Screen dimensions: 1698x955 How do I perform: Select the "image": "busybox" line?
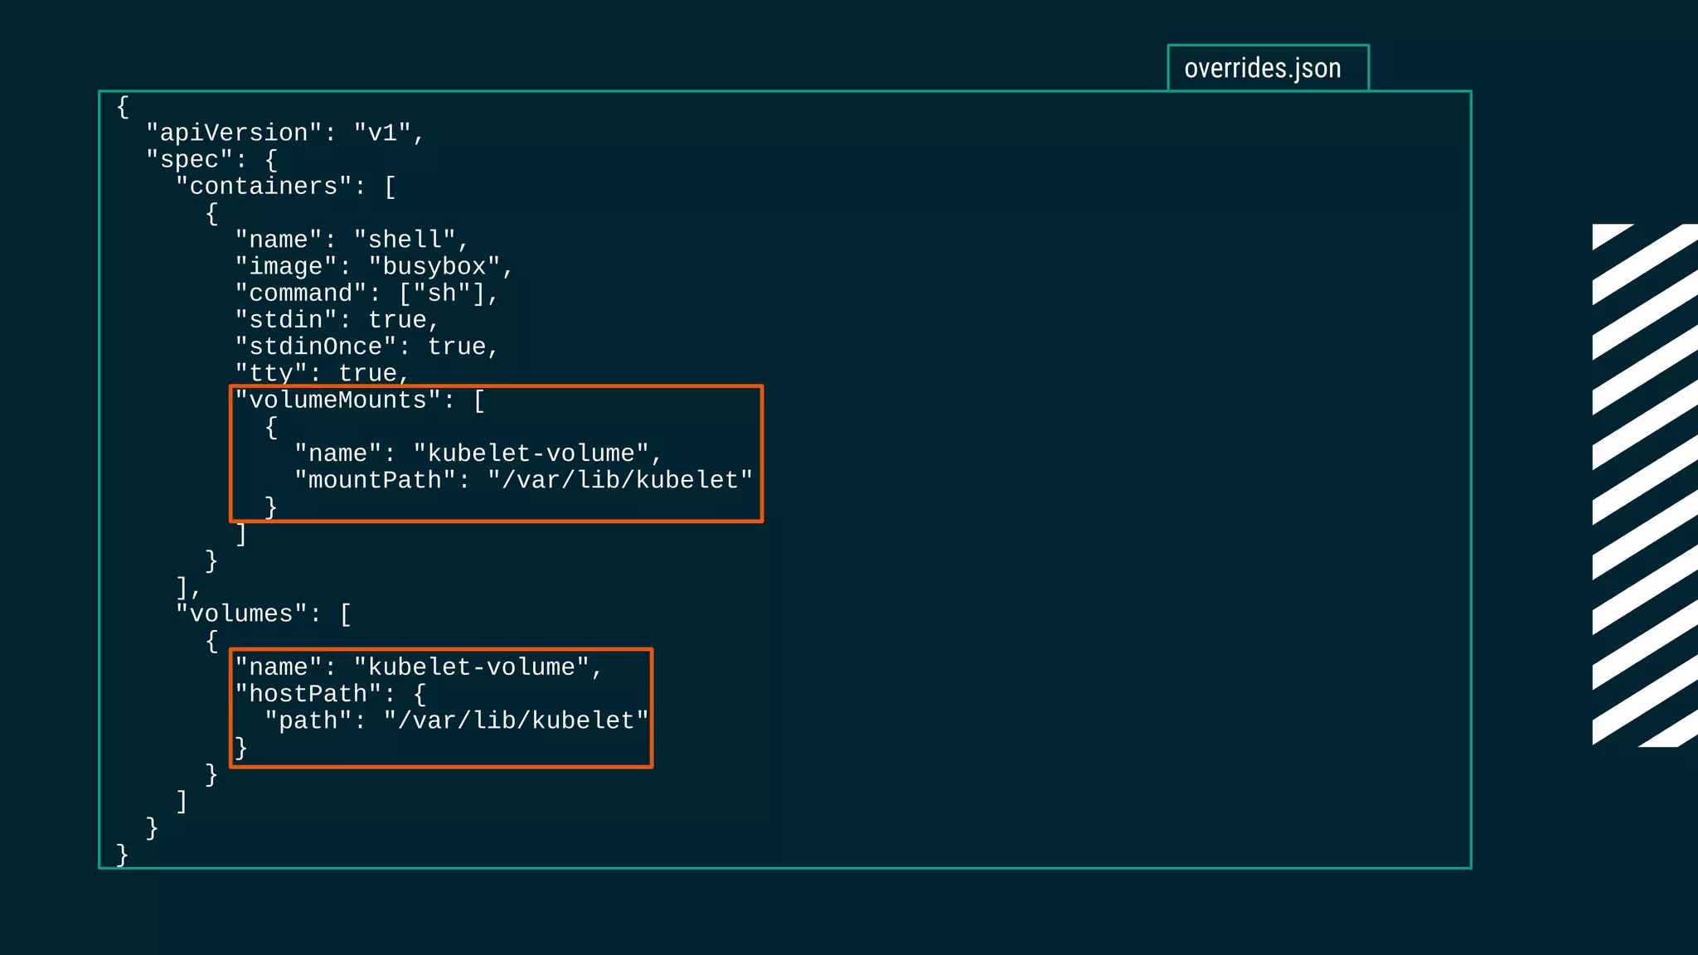(374, 267)
